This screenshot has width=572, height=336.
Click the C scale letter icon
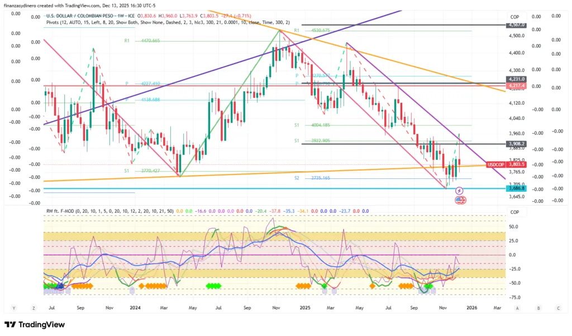558,308
